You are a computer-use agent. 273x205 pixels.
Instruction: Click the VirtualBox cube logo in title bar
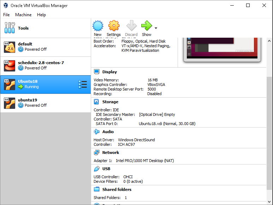[x=6, y=5]
